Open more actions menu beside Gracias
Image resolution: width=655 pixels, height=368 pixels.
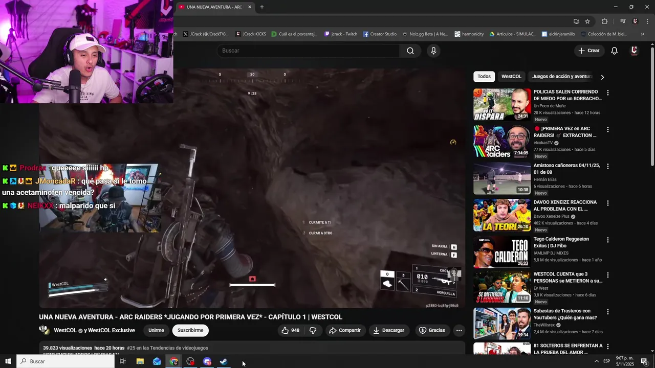click(459, 330)
